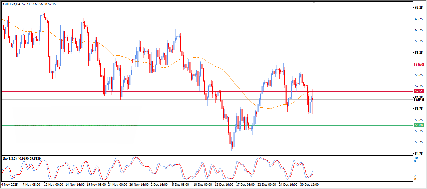Screen dimensions: 427x189
Task: Click the 59.25 price scale value
Action: 418,52
